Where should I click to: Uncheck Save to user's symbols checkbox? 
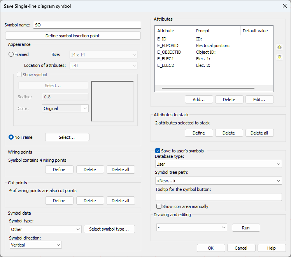(158, 151)
